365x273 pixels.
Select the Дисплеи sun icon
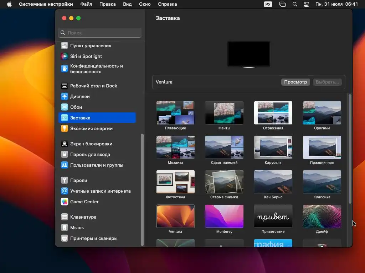pos(65,96)
